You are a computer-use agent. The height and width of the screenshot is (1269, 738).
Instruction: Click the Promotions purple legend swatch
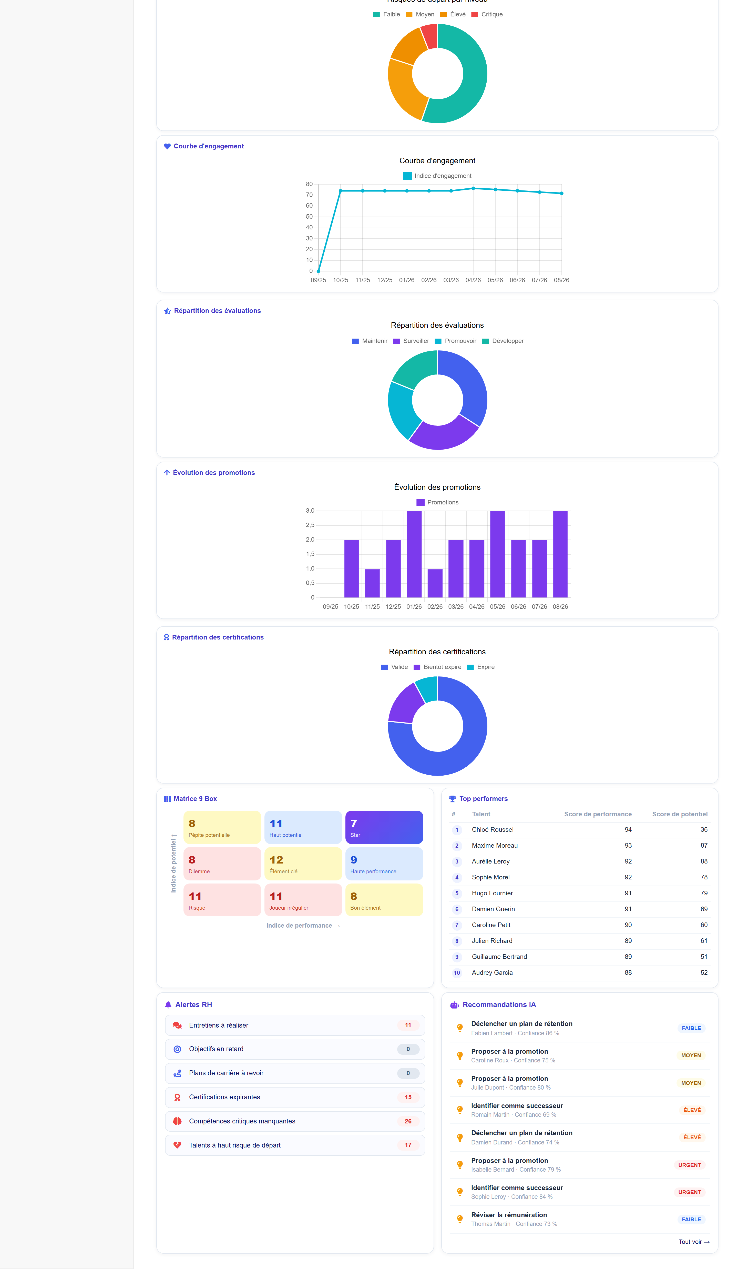click(420, 503)
